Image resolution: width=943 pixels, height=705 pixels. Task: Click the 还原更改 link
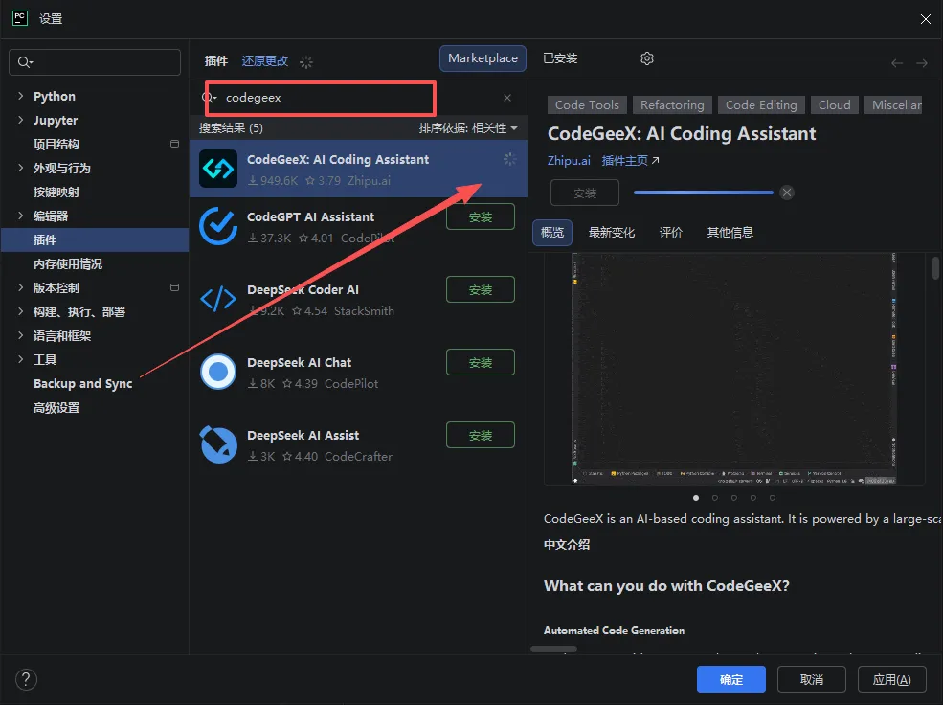point(264,60)
